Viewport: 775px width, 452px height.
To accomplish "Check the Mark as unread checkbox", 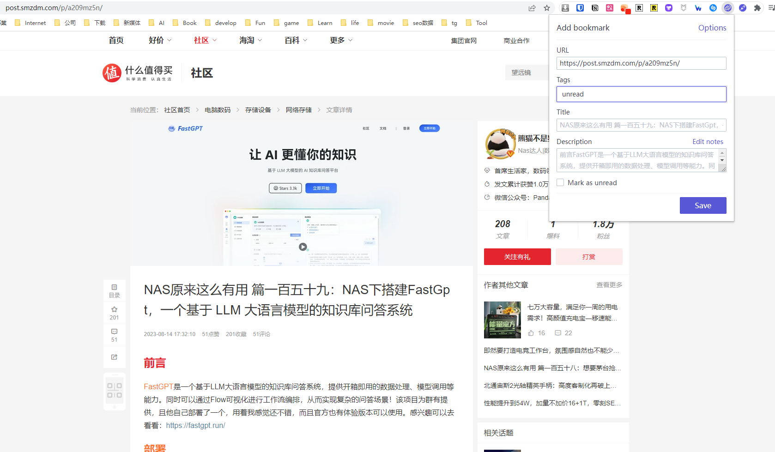I will point(560,183).
